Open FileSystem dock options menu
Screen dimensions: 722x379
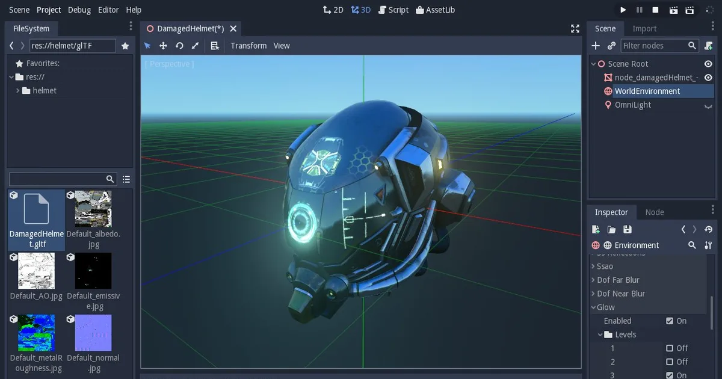[131, 26]
